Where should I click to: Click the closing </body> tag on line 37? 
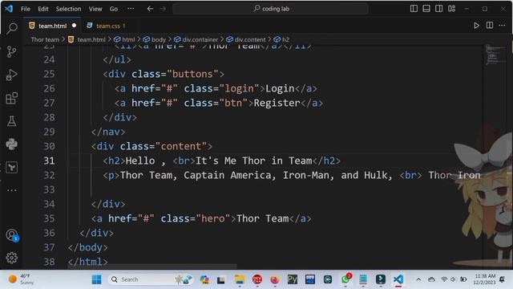click(87, 247)
